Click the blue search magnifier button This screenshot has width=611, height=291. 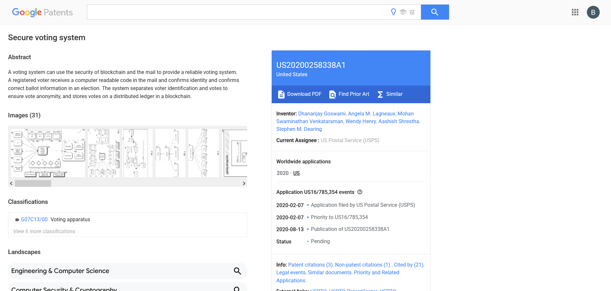[435, 12]
